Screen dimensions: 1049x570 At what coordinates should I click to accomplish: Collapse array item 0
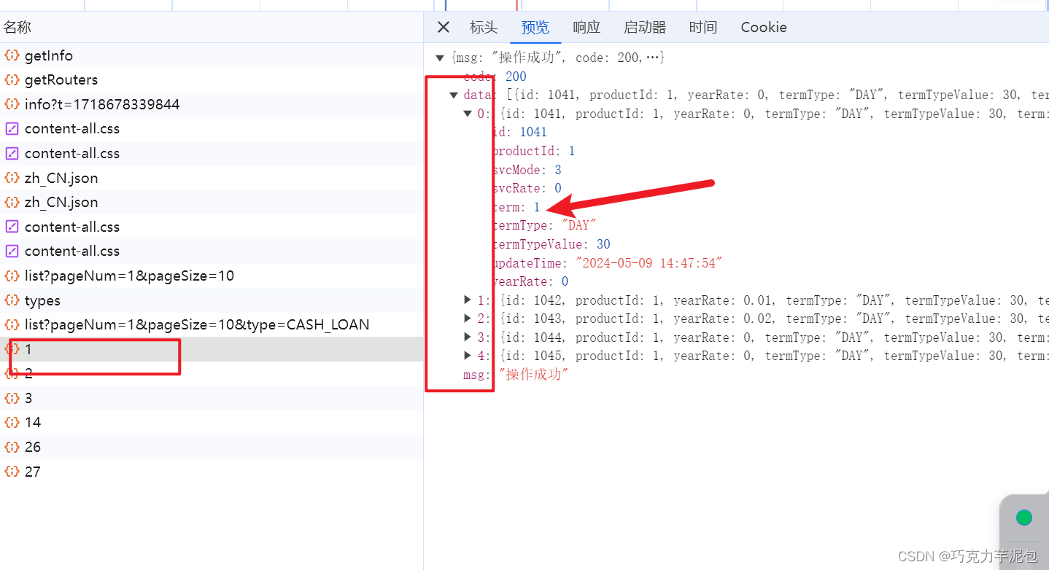tap(468, 114)
